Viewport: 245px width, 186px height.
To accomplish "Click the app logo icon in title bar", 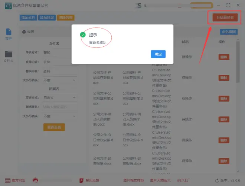I will pos(8,6).
